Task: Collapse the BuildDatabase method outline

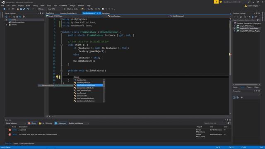Action: click(x=62, y=70)
